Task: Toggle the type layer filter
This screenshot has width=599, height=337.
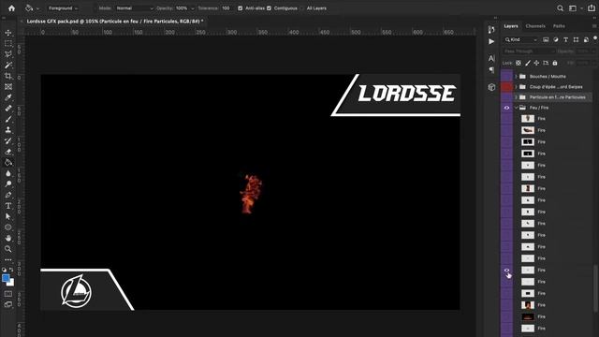Action: click(x=565, y=39)
